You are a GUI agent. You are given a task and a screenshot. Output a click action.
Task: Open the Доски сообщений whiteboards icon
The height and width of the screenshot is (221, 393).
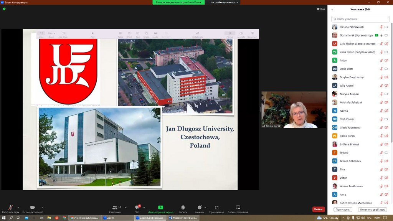(x=238, y=208)
